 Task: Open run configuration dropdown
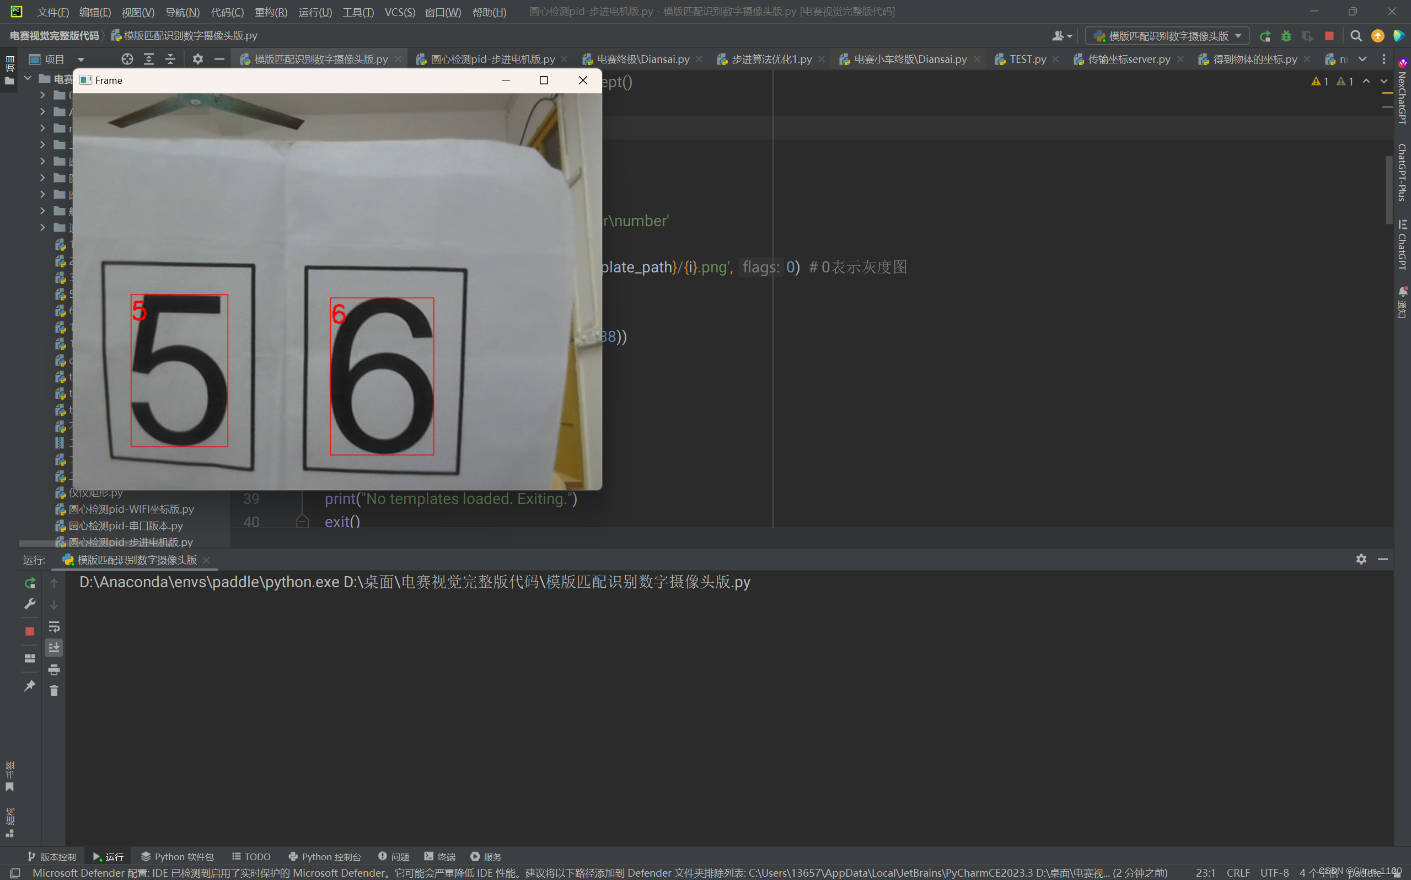1168,36
